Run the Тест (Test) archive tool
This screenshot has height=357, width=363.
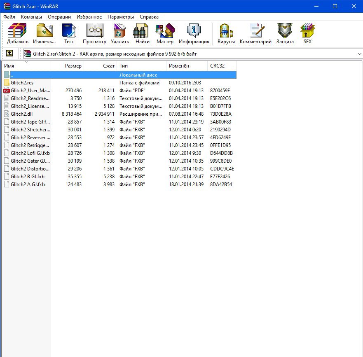tap(69, 33)
